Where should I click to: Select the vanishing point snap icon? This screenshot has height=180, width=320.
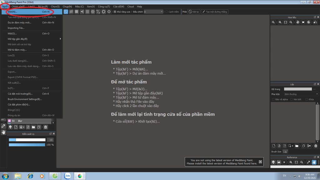[82, 12]
